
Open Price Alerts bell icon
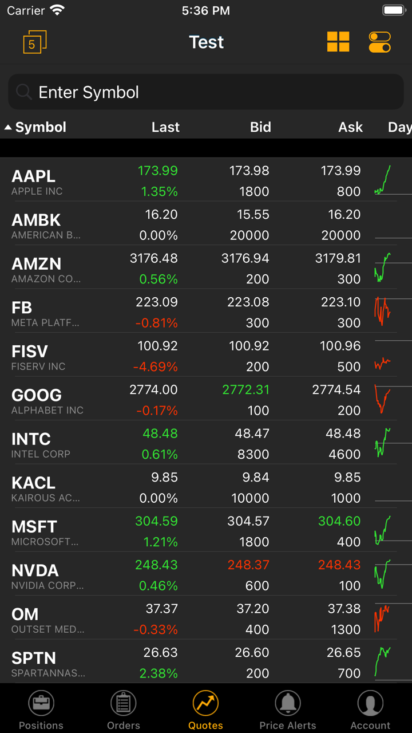tap(288, 703)
